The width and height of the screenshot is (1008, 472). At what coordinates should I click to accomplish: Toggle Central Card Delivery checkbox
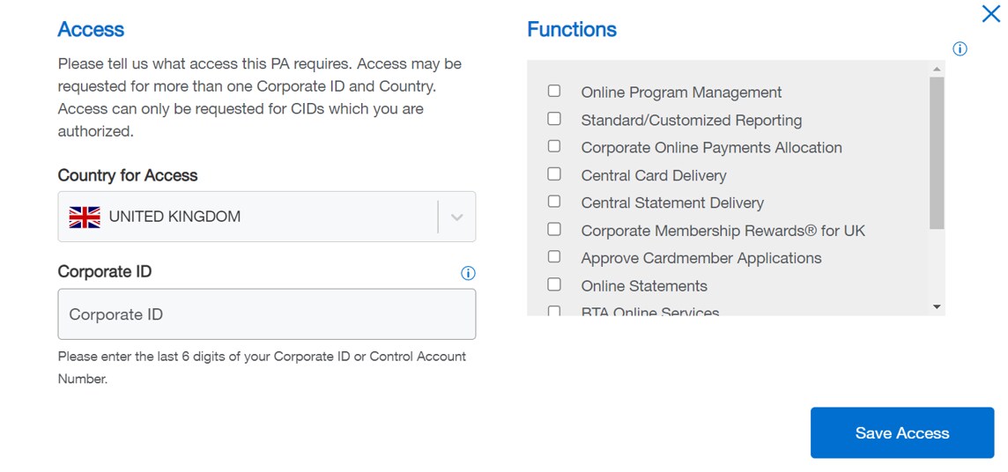(x=554, y=173)
